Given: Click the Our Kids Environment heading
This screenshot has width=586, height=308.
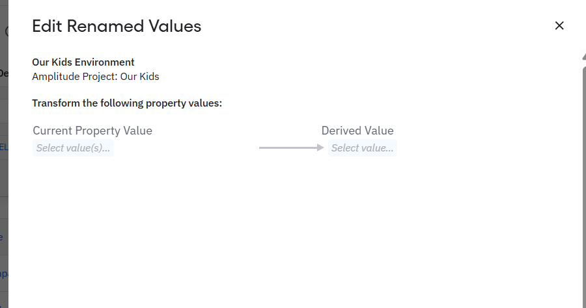Looking at the screenshot, I should (x=83, y=62).
